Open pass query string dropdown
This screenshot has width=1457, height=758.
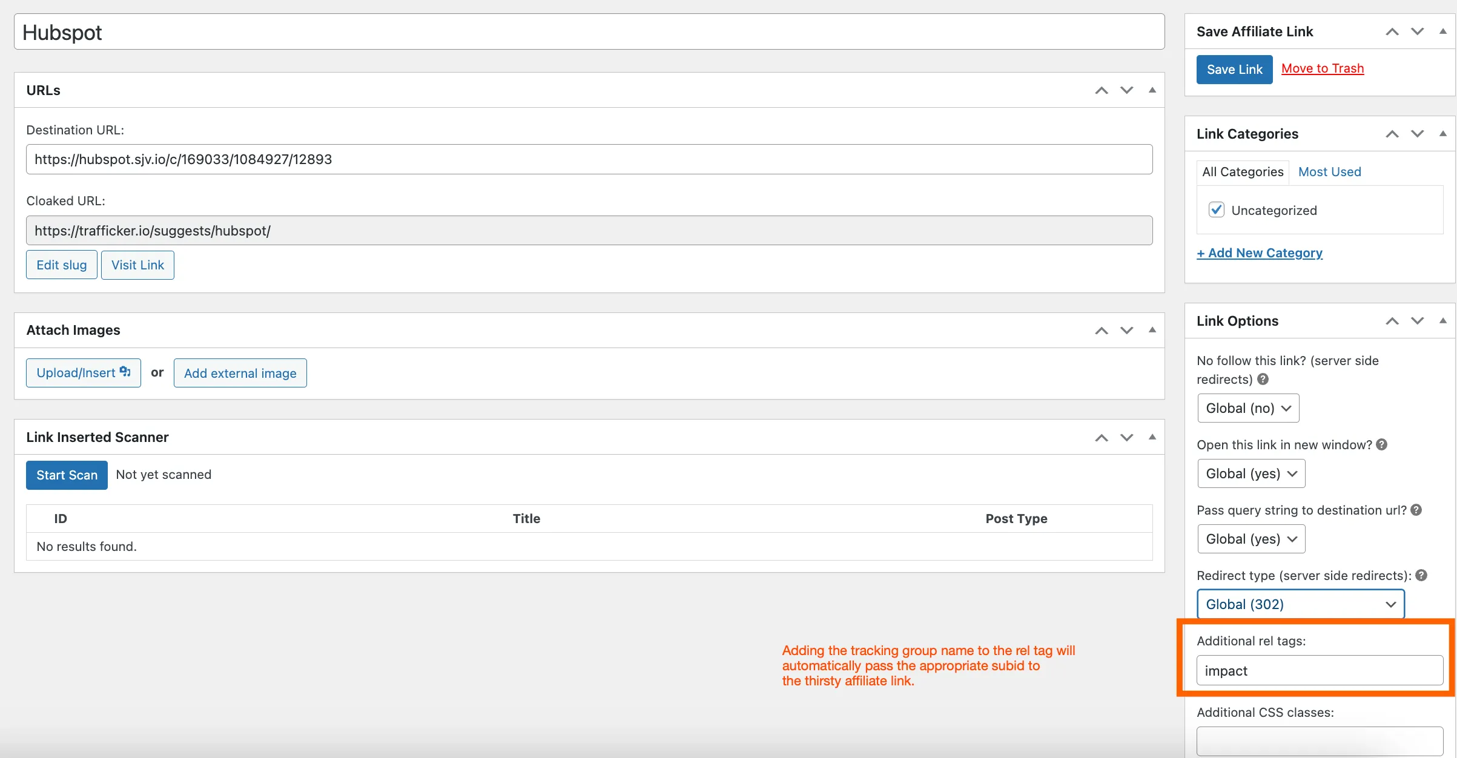1251,539
